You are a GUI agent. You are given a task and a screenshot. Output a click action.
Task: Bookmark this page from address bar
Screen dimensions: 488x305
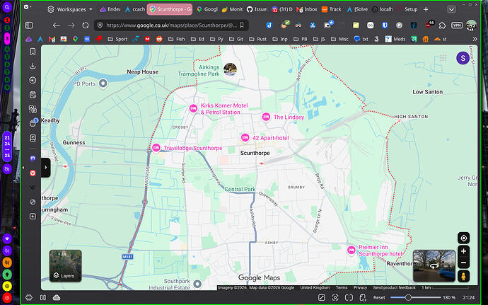242,25
